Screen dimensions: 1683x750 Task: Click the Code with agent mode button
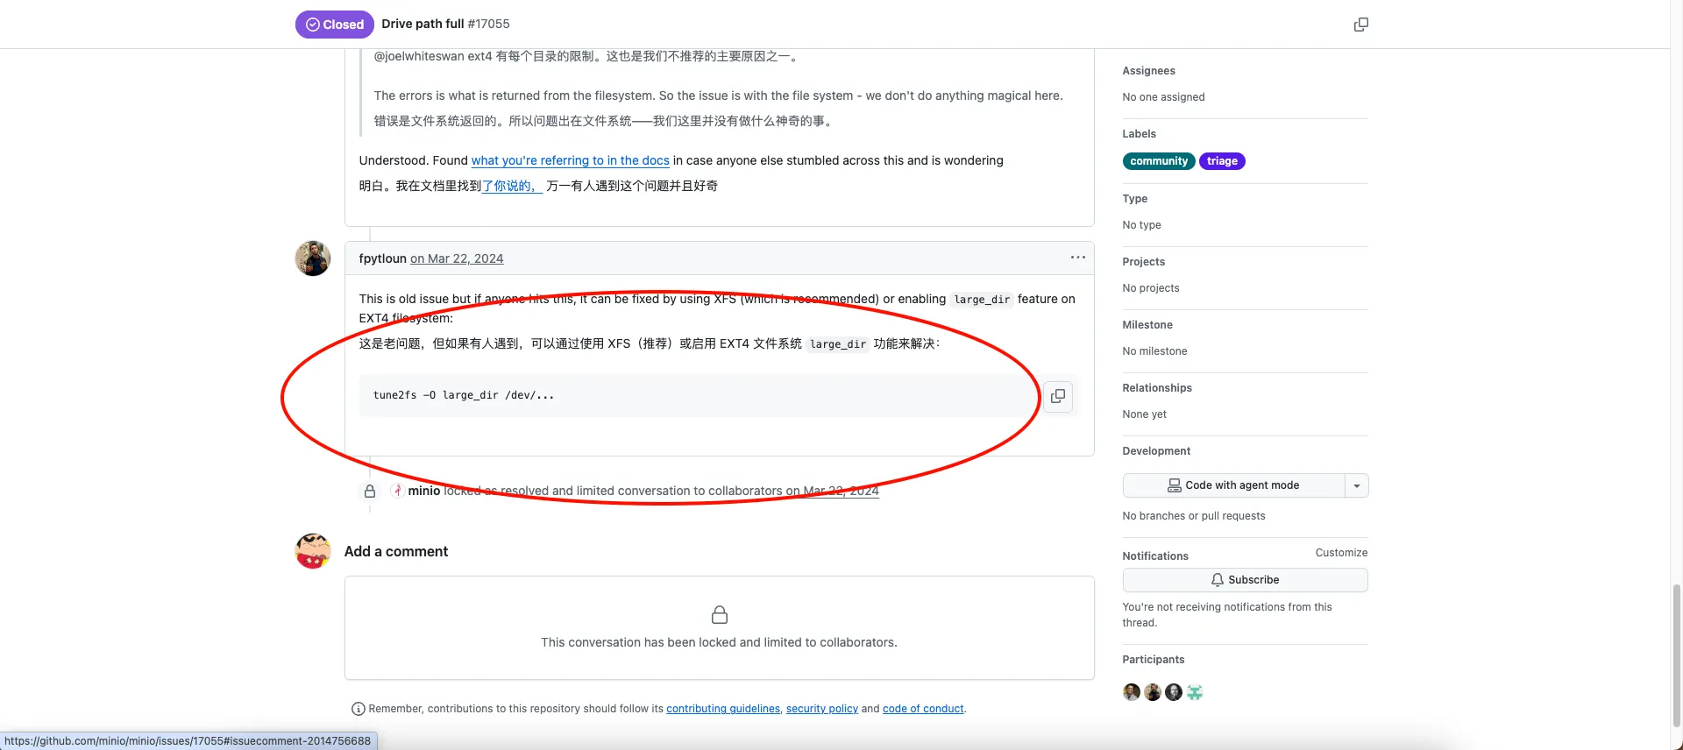click(1233, 485)
